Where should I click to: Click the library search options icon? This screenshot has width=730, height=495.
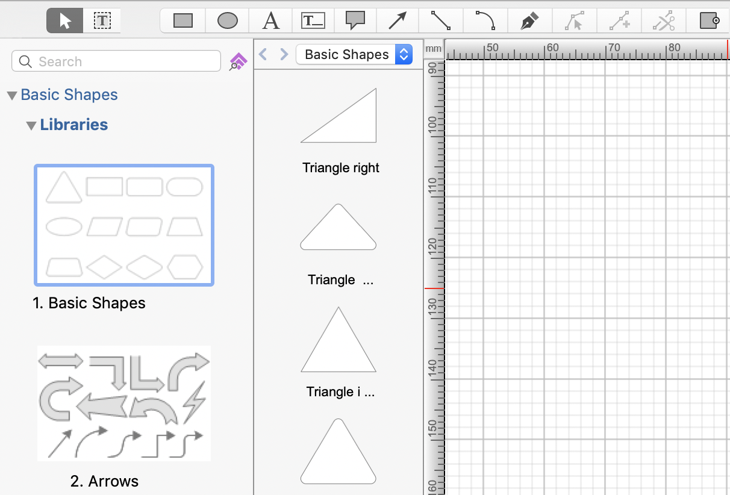pos(239,61)
